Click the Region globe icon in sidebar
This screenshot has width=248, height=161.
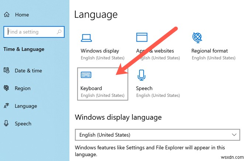click(x=6, y=88)
